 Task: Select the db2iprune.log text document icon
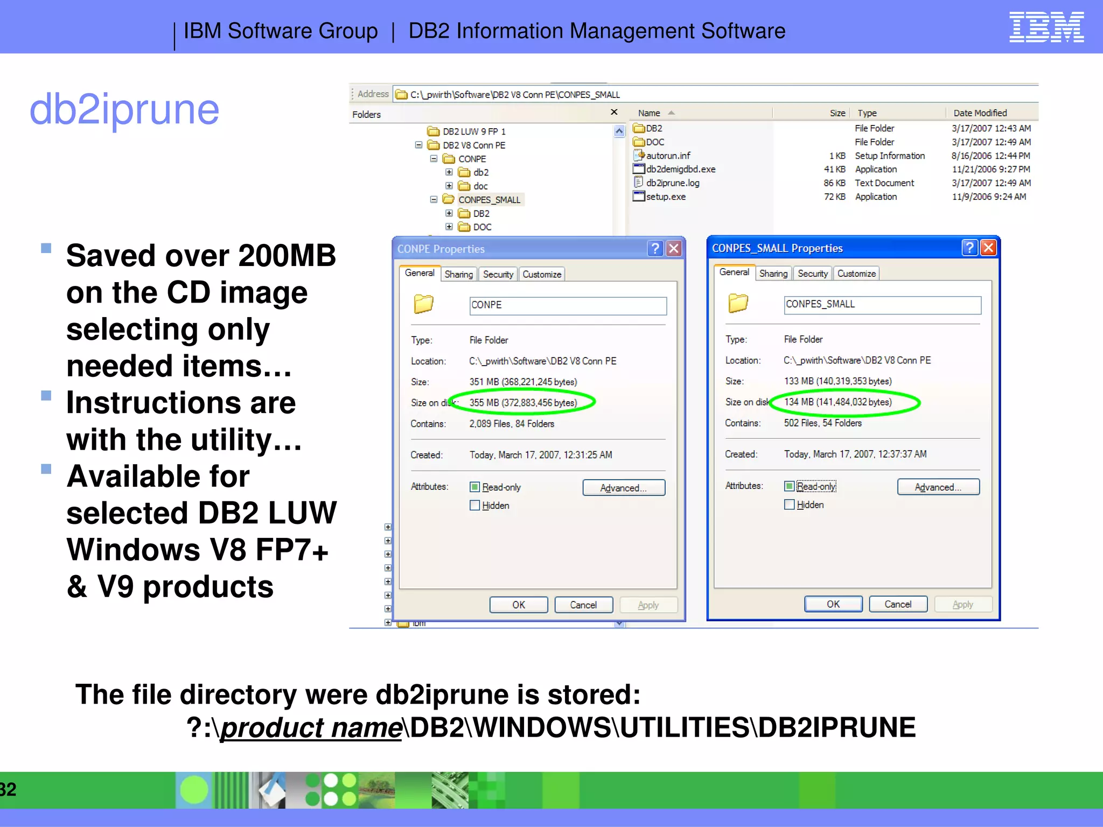tap(639, 182)
